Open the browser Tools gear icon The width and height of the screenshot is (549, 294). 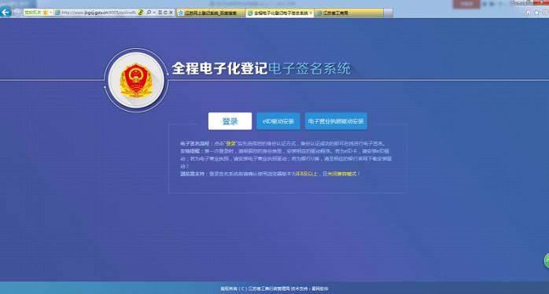(546, 13)
